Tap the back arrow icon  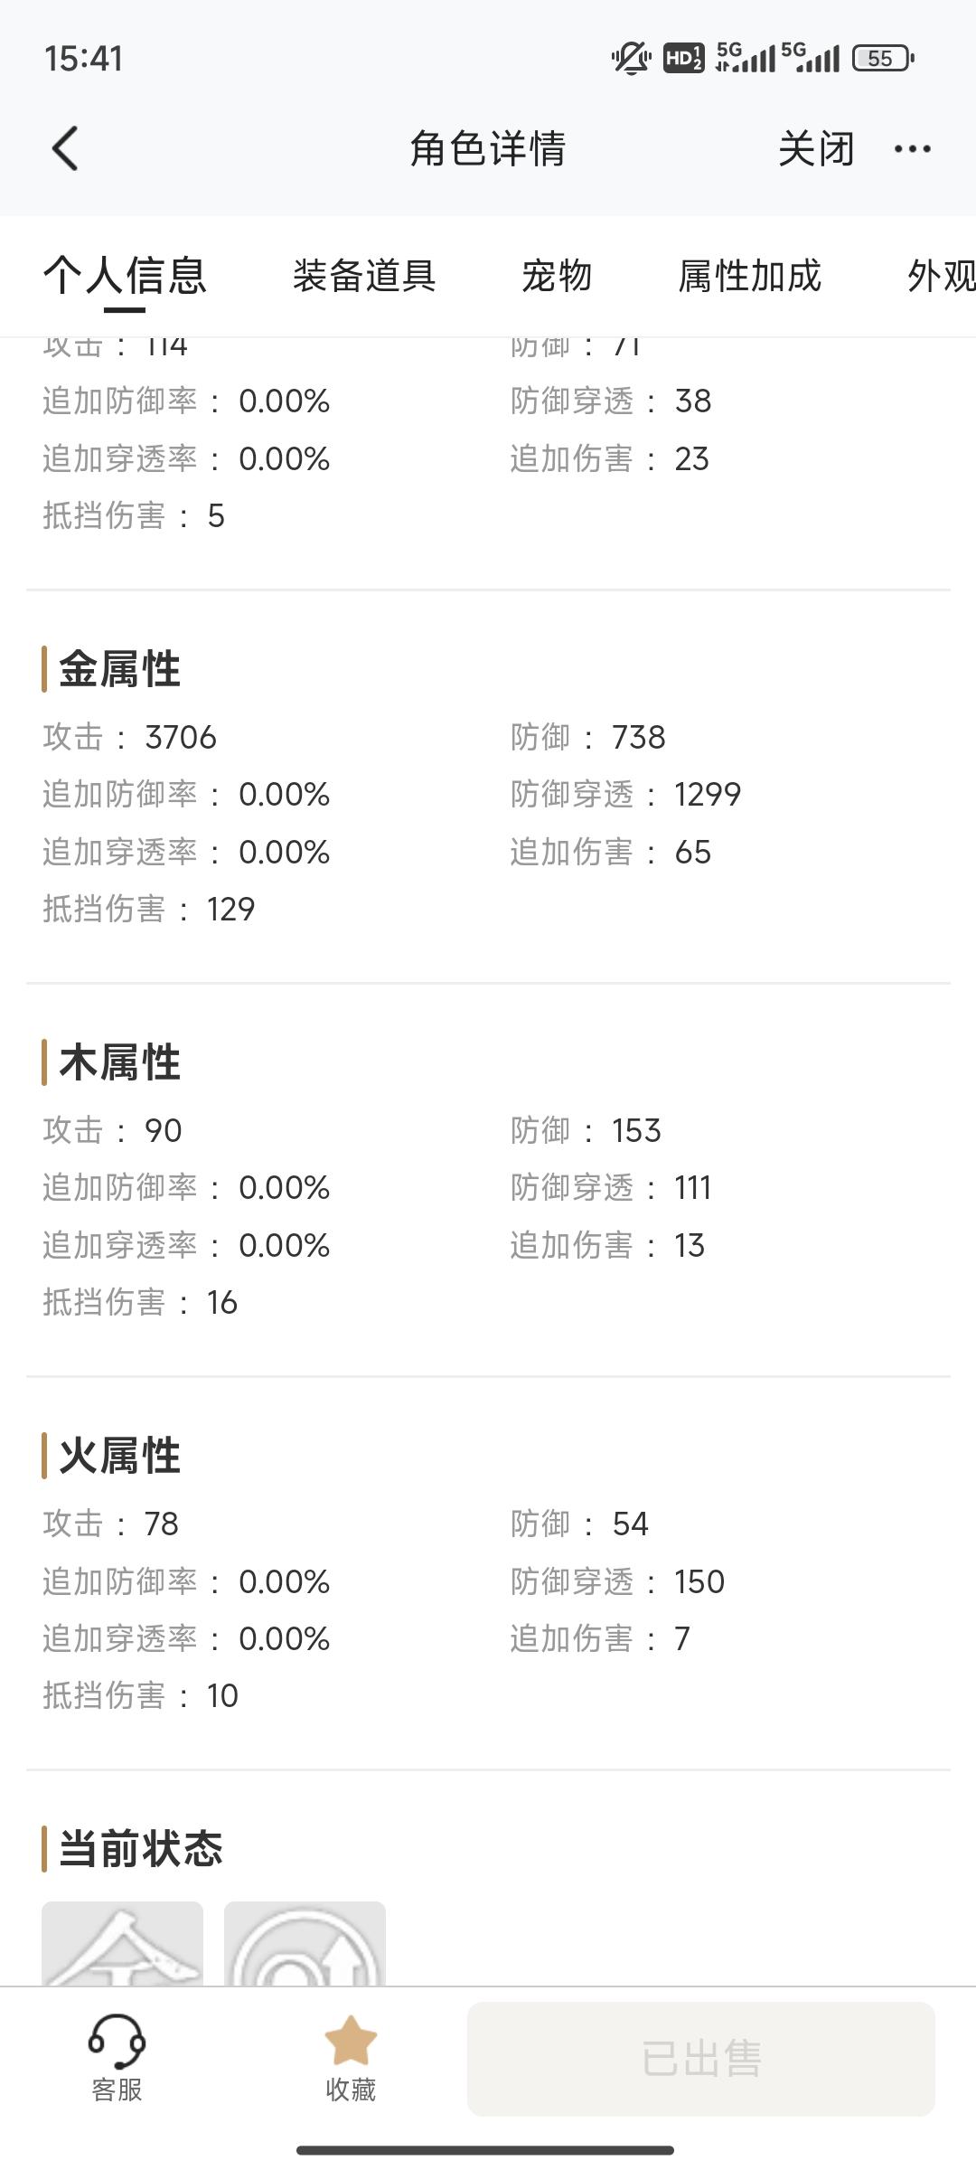[65, 148]
